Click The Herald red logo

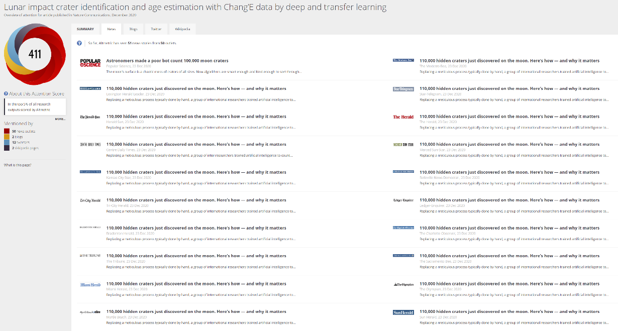coord(403,117)
